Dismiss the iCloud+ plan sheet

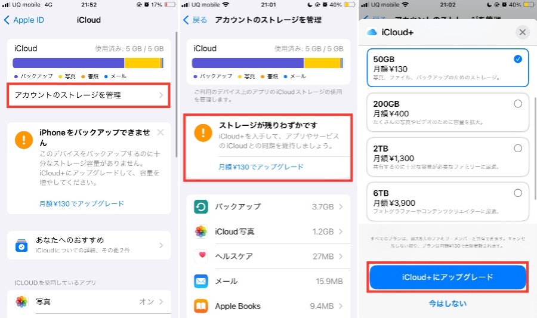[x=523, y=32]
